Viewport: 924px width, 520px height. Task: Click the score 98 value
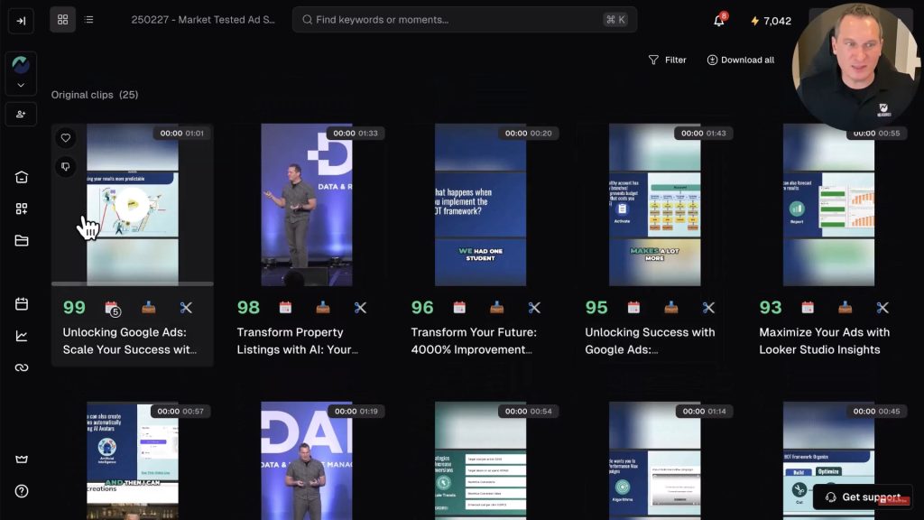tap(248, 307)
